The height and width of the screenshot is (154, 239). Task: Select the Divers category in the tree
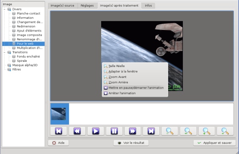click(x=17, y=9)
